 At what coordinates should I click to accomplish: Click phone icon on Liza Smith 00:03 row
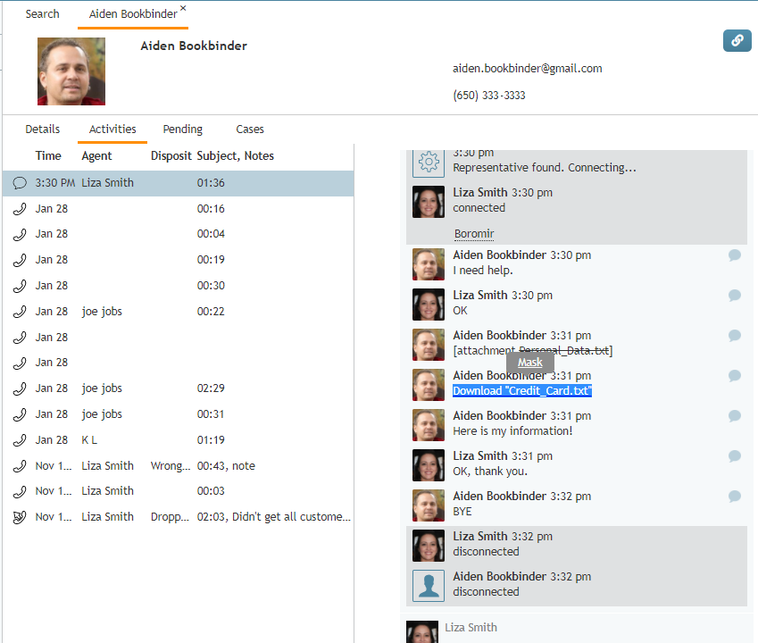point(20,492)
